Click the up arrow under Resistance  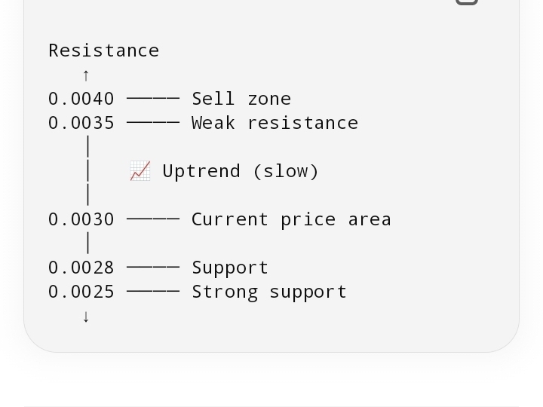pos(86,75)
